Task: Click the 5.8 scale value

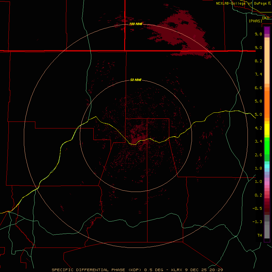Action: coord(258,101)
